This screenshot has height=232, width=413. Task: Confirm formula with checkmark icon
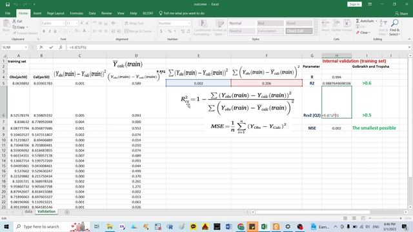tap(51, 47)
